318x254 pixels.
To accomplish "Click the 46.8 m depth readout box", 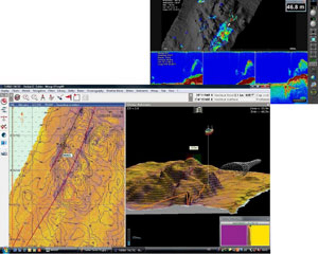I will 296,7.
